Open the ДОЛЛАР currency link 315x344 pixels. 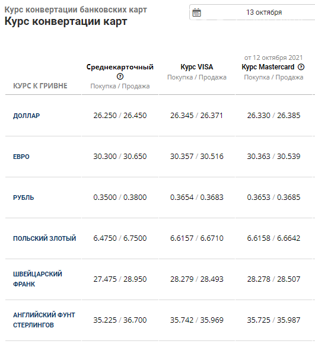coord(26,116)
